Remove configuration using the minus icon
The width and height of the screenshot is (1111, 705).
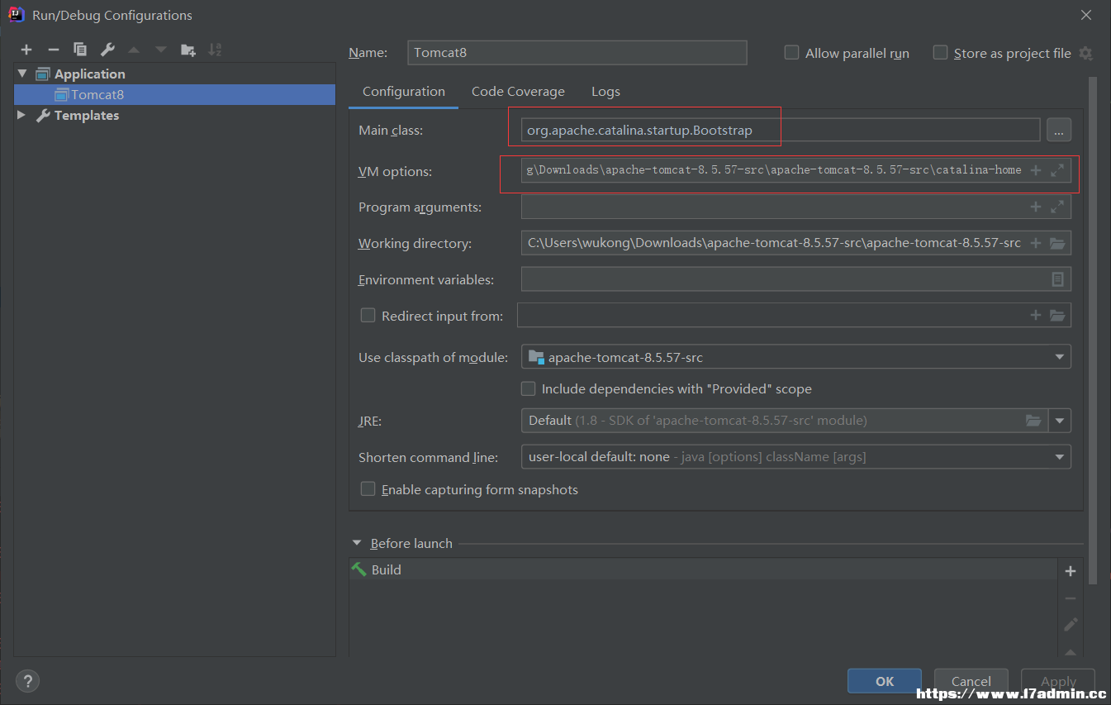(53, 50)
